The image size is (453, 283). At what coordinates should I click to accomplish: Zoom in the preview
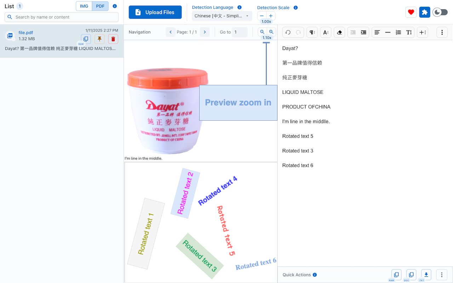pos(271,32)
